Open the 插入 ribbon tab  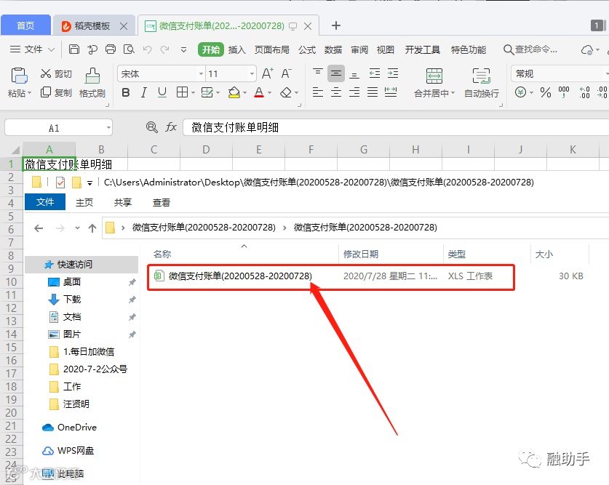(237, 49)
